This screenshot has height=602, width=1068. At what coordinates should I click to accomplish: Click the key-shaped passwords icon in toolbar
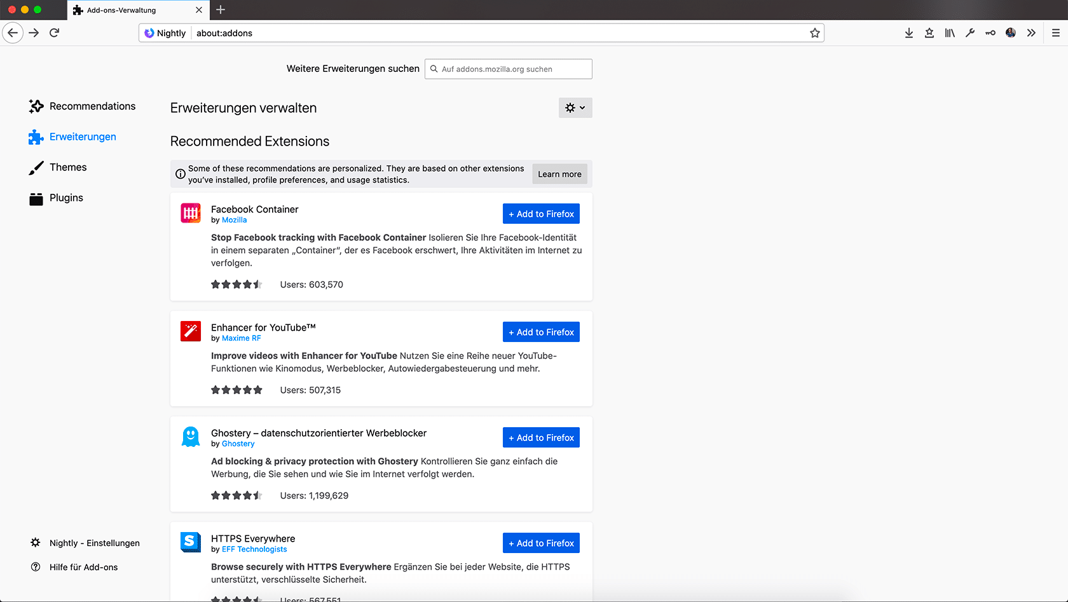point(990,33)
